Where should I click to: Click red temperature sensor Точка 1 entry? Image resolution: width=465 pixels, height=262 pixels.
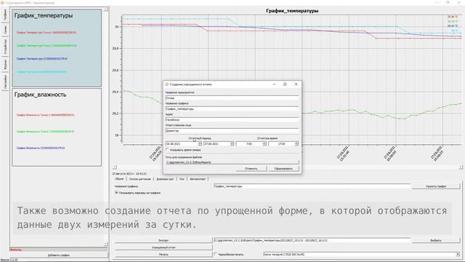point(46,32)
